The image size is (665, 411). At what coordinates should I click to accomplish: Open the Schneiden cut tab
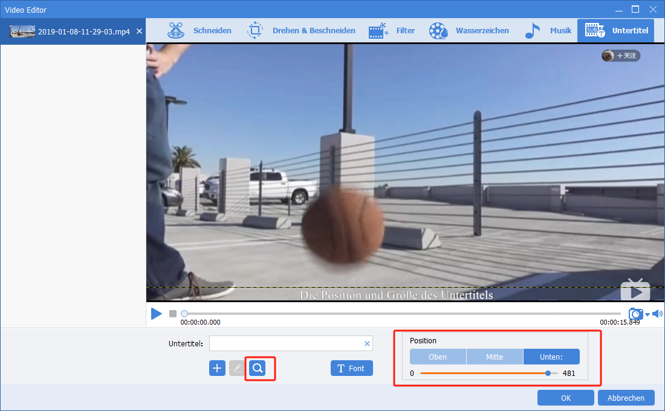tap(199, 31)
